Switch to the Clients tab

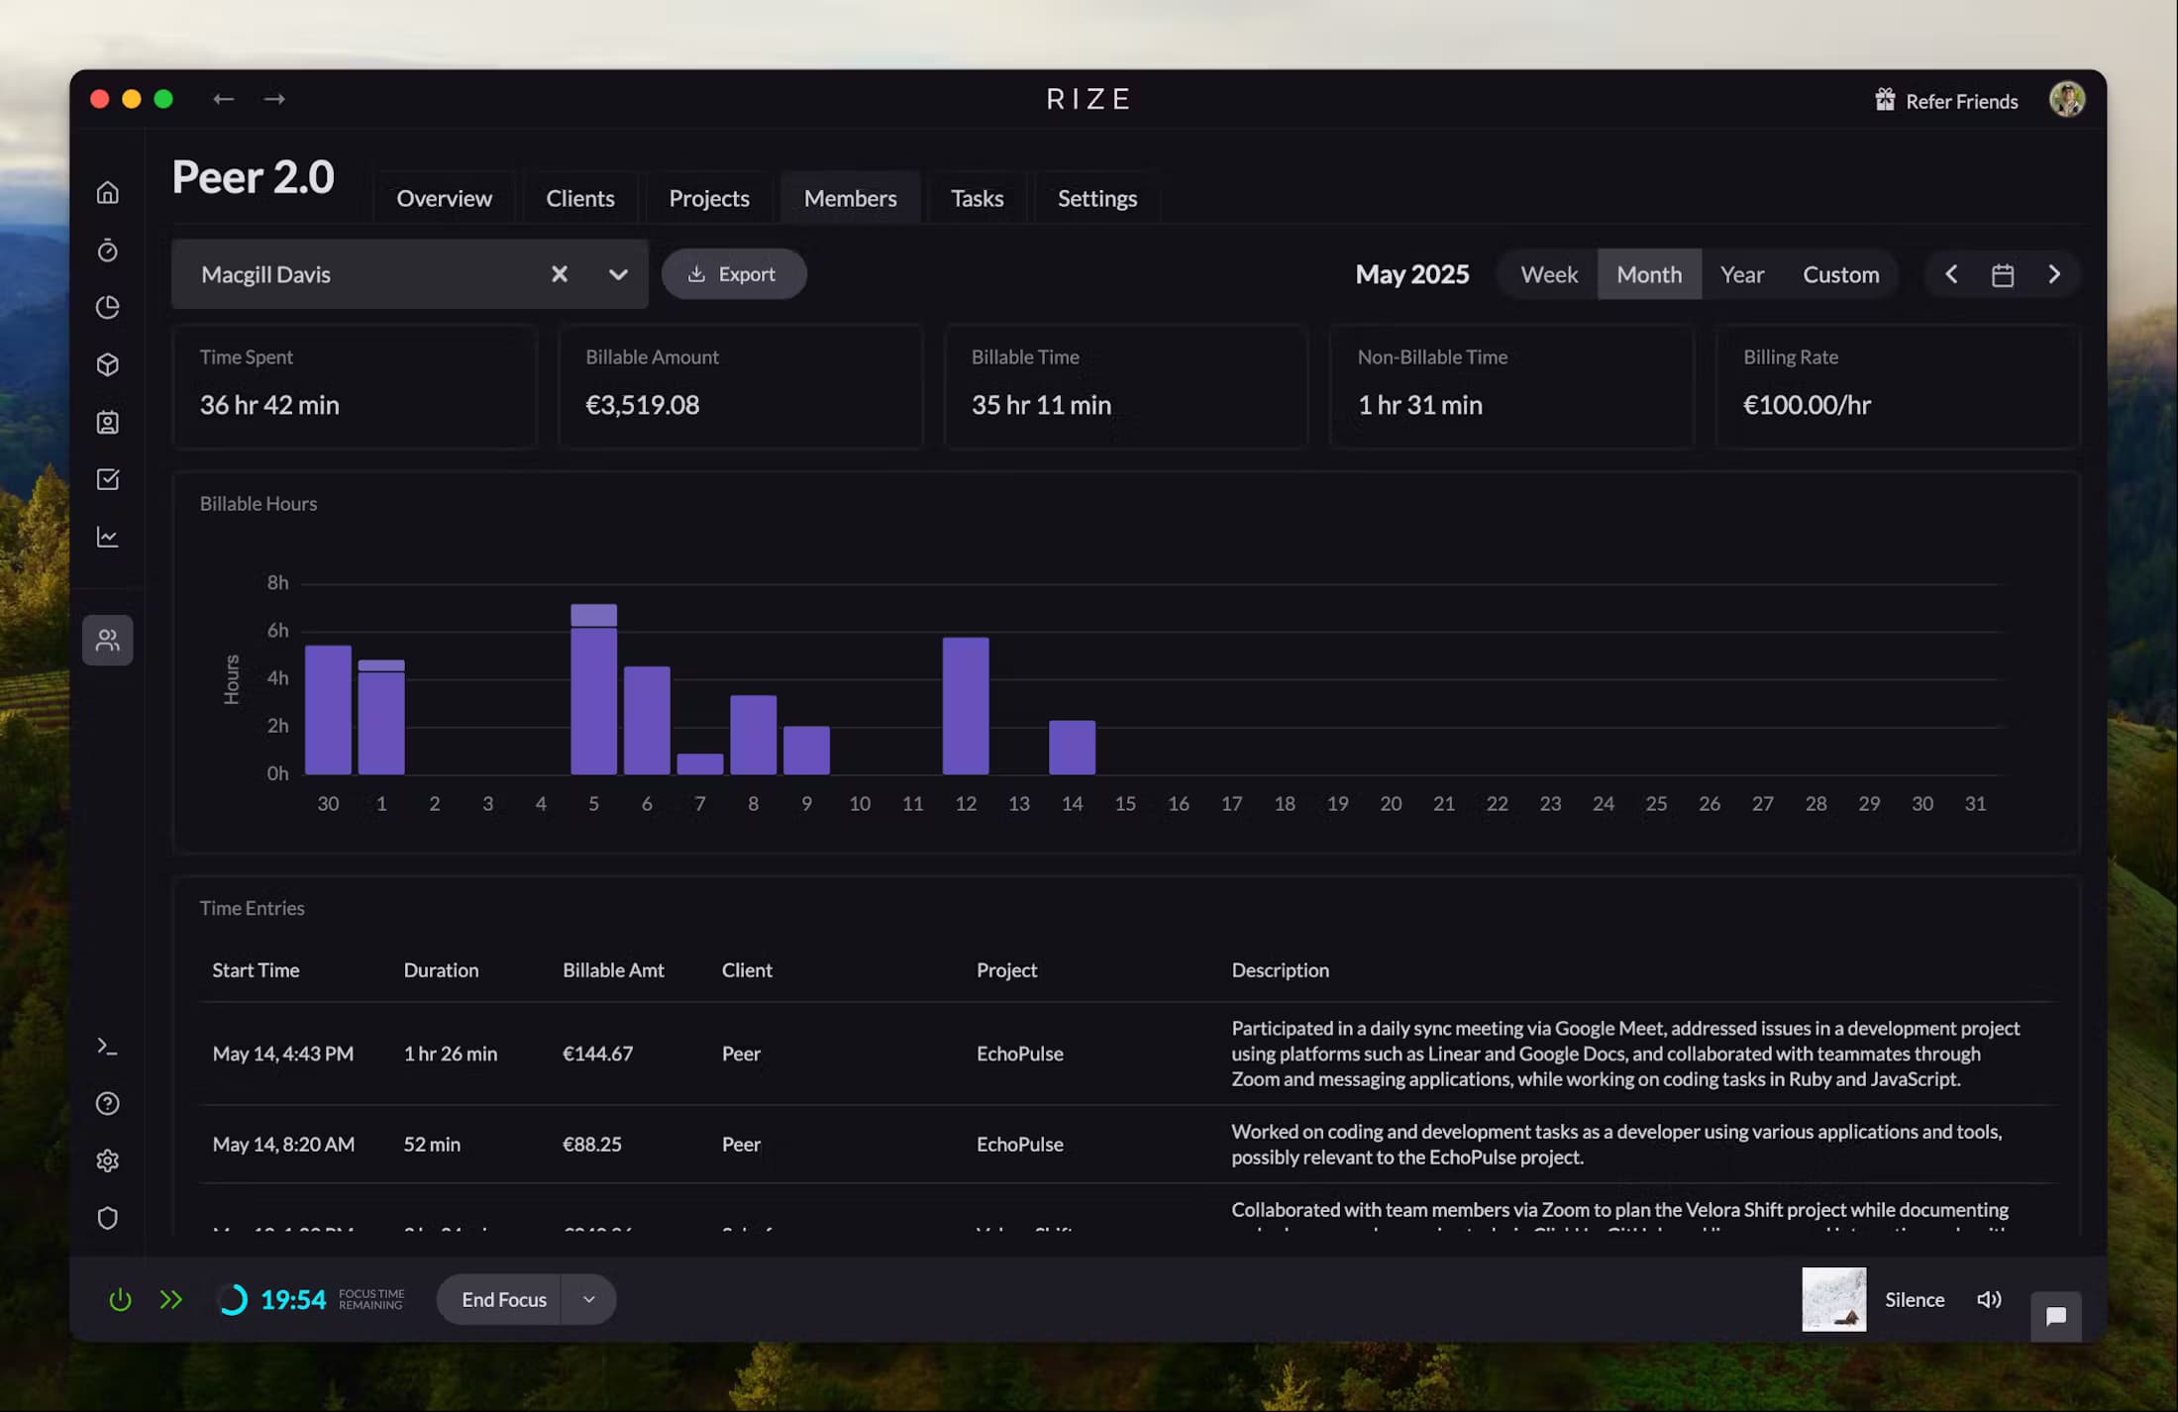580,197
